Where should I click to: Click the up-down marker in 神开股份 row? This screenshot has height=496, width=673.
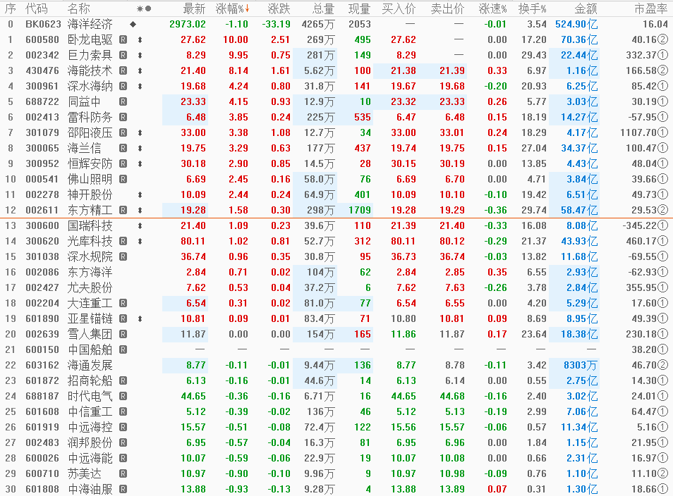[140, 194]
